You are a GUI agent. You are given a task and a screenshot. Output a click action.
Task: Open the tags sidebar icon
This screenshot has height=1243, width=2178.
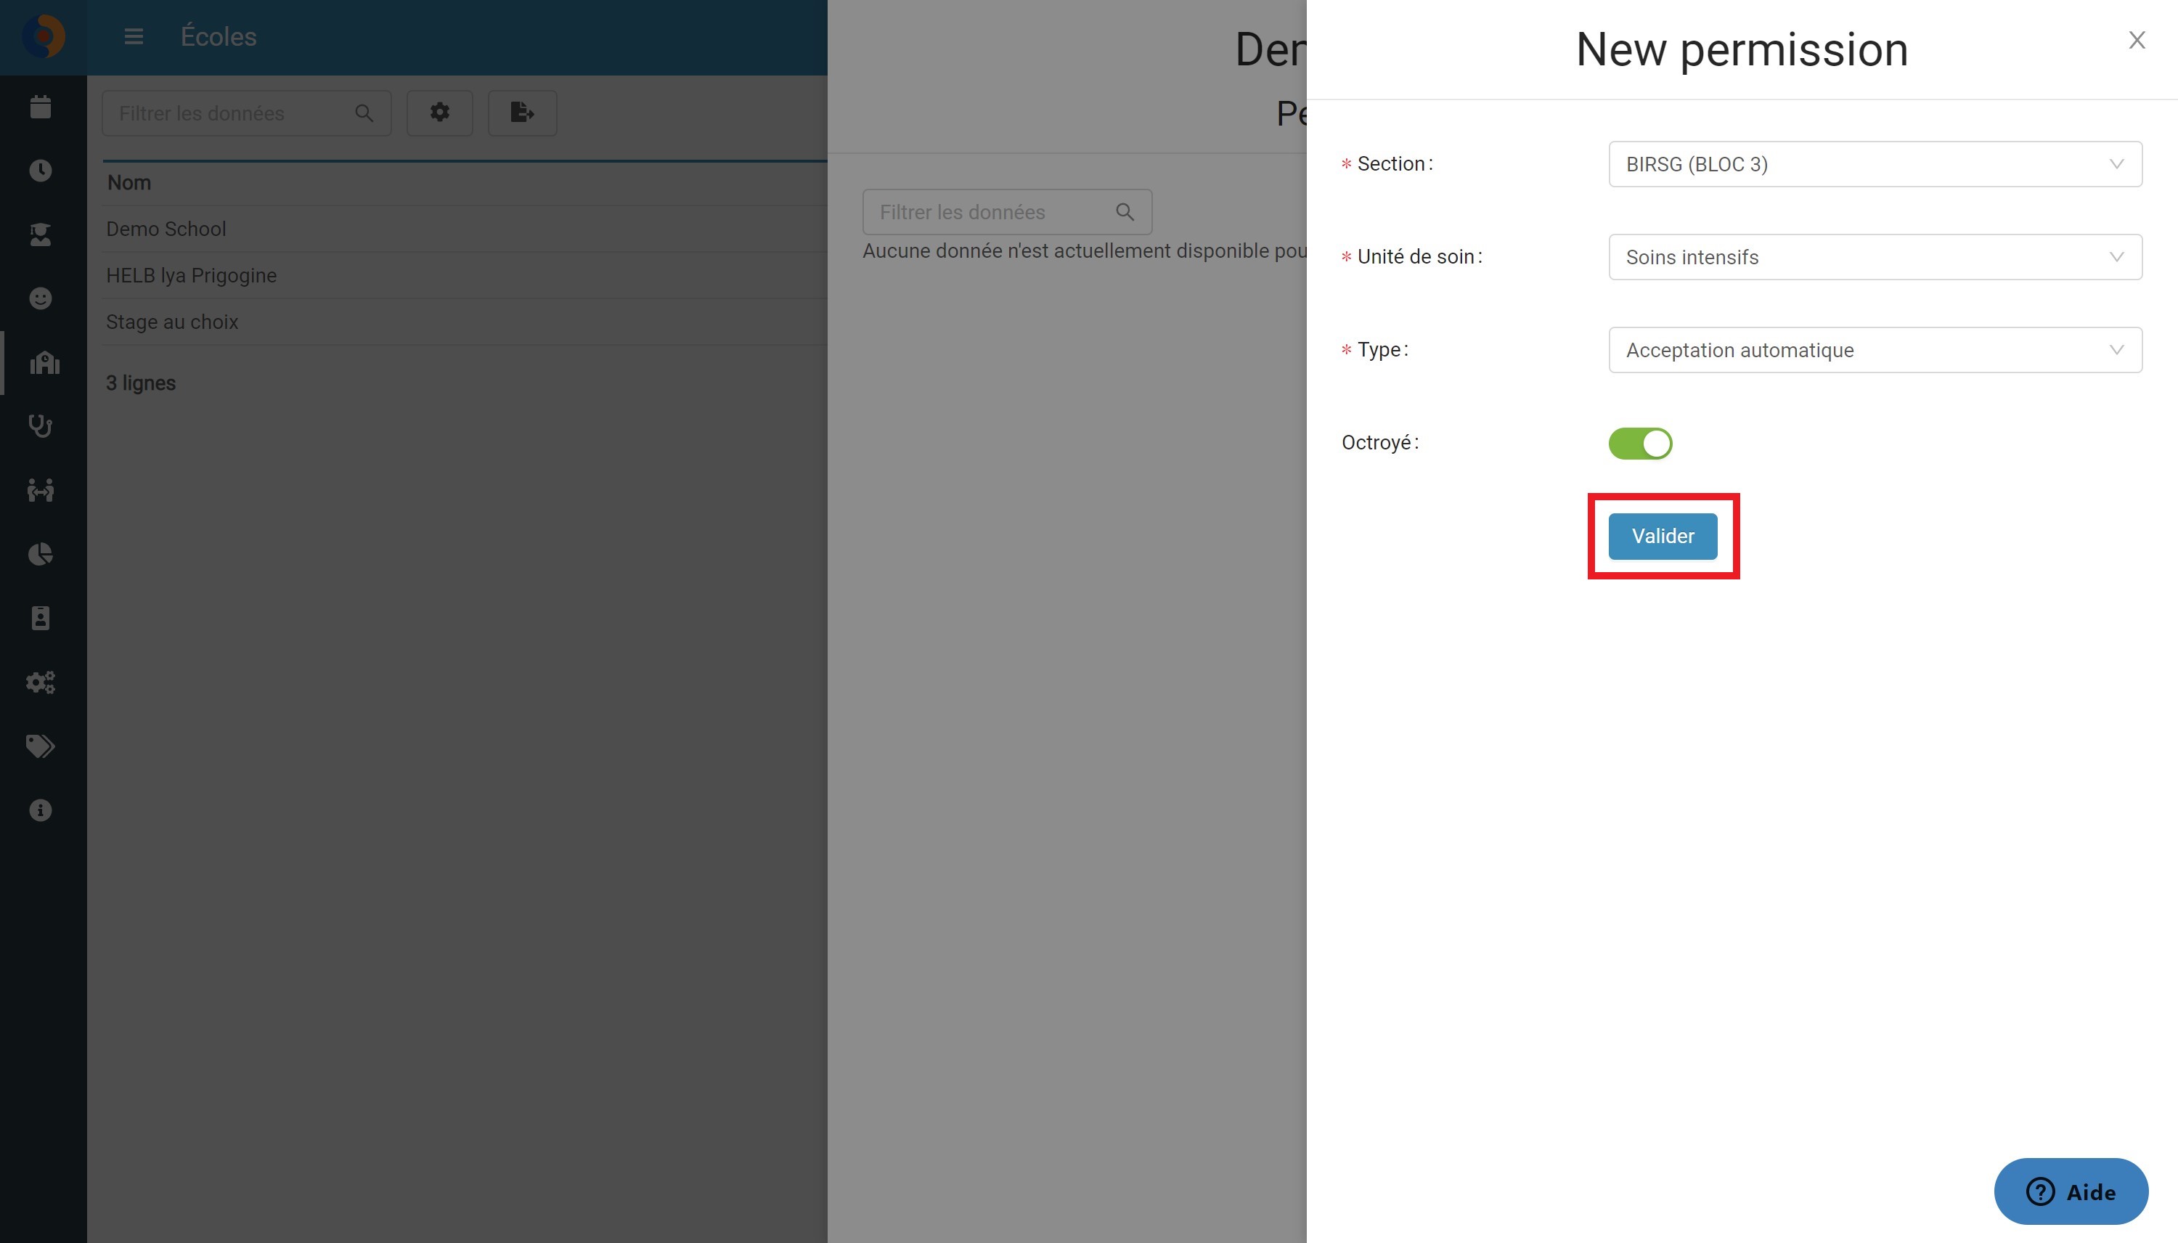tap(40, 746)
